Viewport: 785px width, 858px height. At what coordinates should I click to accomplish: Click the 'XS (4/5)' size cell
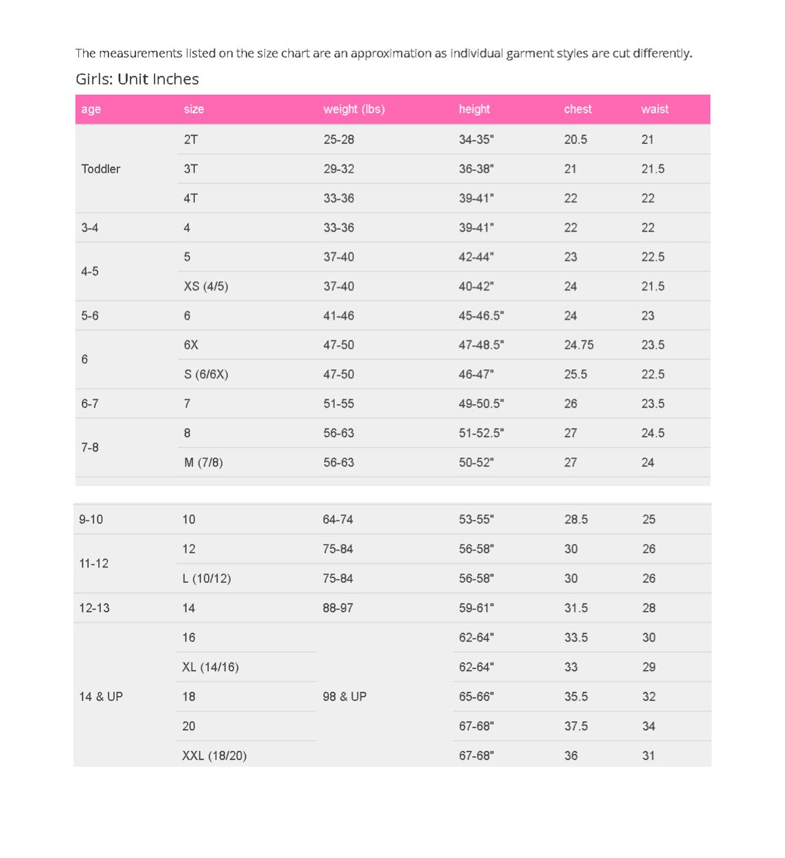[247, 286]
